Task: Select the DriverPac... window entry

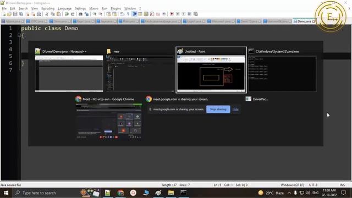Action: 257,99
